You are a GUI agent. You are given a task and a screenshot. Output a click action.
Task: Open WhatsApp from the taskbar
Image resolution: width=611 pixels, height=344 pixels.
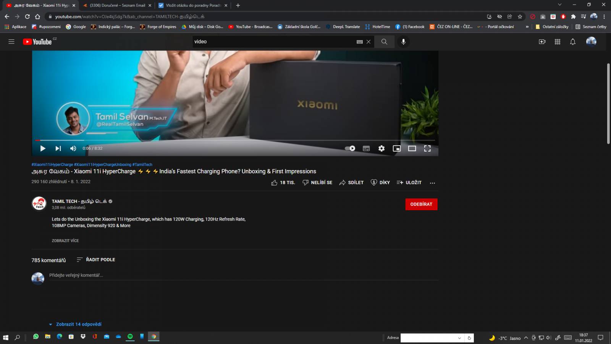(x=36, y=337)
